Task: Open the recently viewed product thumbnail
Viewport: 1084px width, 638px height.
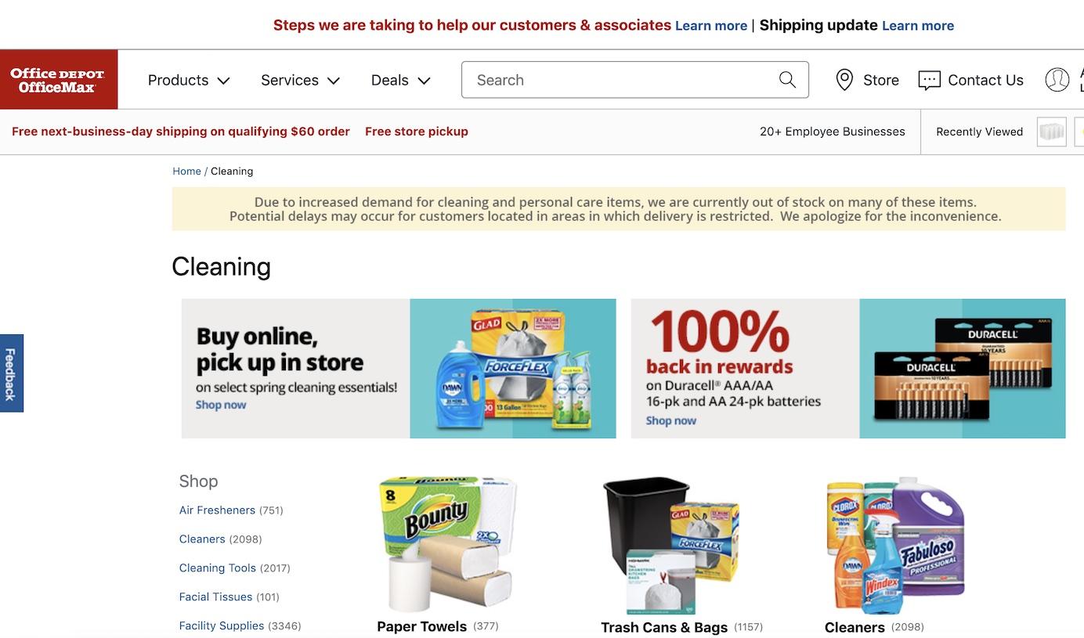Action: [1052, 132]
